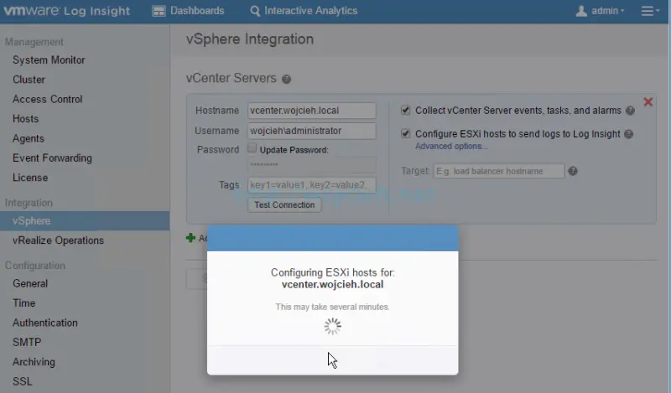Click the Interactive Analytics magnifier icon

(x=255, y=11)
